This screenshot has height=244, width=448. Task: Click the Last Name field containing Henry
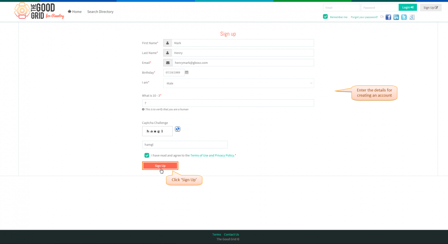(x=243, y=53)
